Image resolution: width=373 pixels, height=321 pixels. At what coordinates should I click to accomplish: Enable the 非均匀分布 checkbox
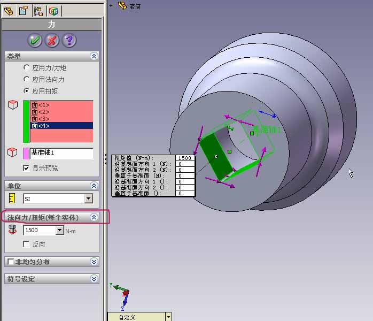tap(11, 262)
